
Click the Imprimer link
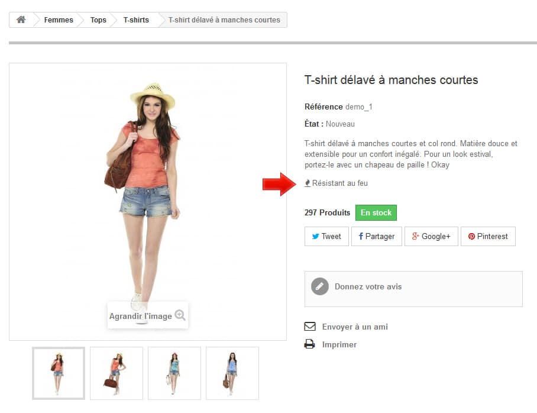(339, 344)
